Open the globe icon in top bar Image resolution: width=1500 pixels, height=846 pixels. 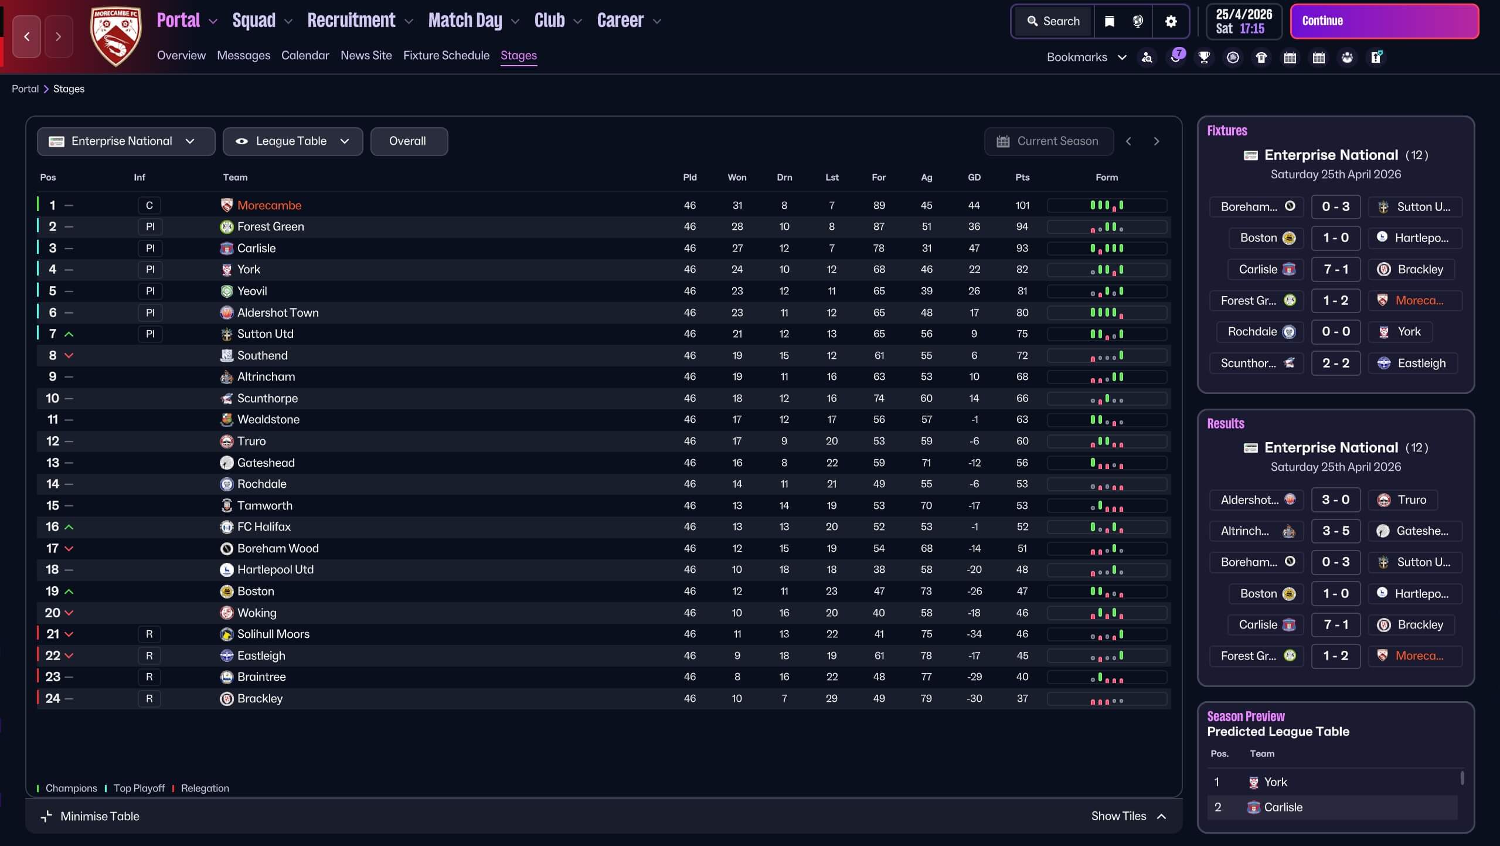(1138, 22)
